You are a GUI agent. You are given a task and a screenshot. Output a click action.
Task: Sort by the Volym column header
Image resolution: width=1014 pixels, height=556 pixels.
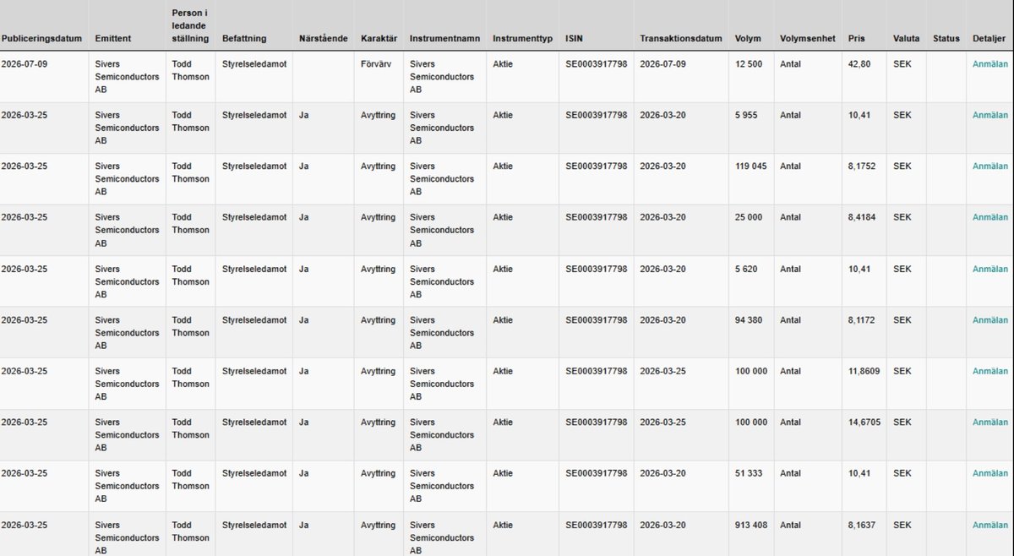point(748,39)
